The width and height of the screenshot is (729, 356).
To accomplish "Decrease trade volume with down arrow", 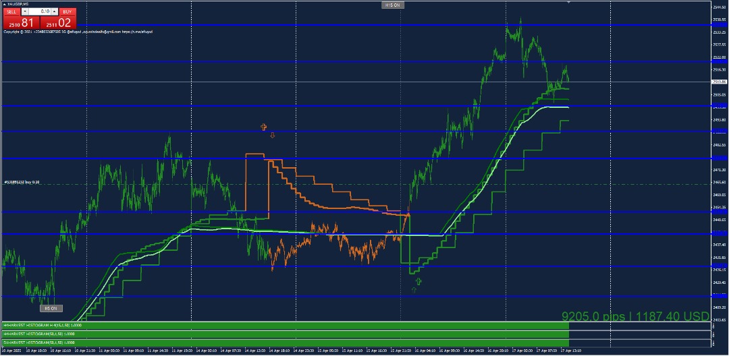I will click(25, 11).
